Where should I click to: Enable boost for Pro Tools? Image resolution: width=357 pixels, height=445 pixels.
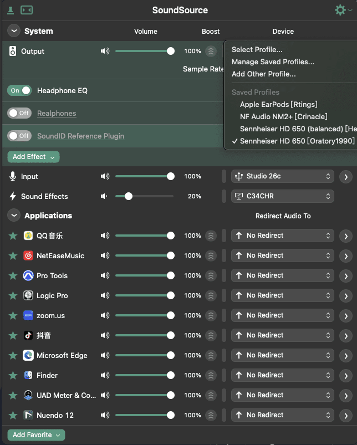(x=211, y=275)
